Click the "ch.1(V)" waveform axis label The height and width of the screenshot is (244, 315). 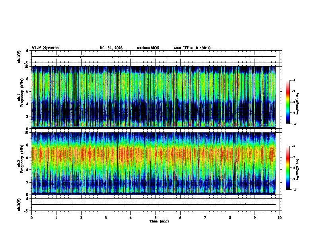tap(19, 57)
